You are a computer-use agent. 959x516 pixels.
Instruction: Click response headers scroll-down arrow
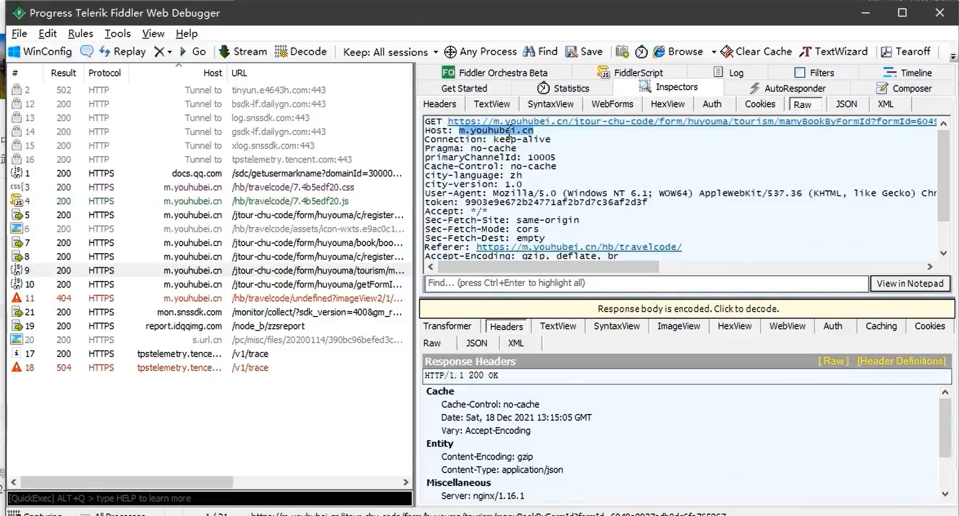click(945, 494)
